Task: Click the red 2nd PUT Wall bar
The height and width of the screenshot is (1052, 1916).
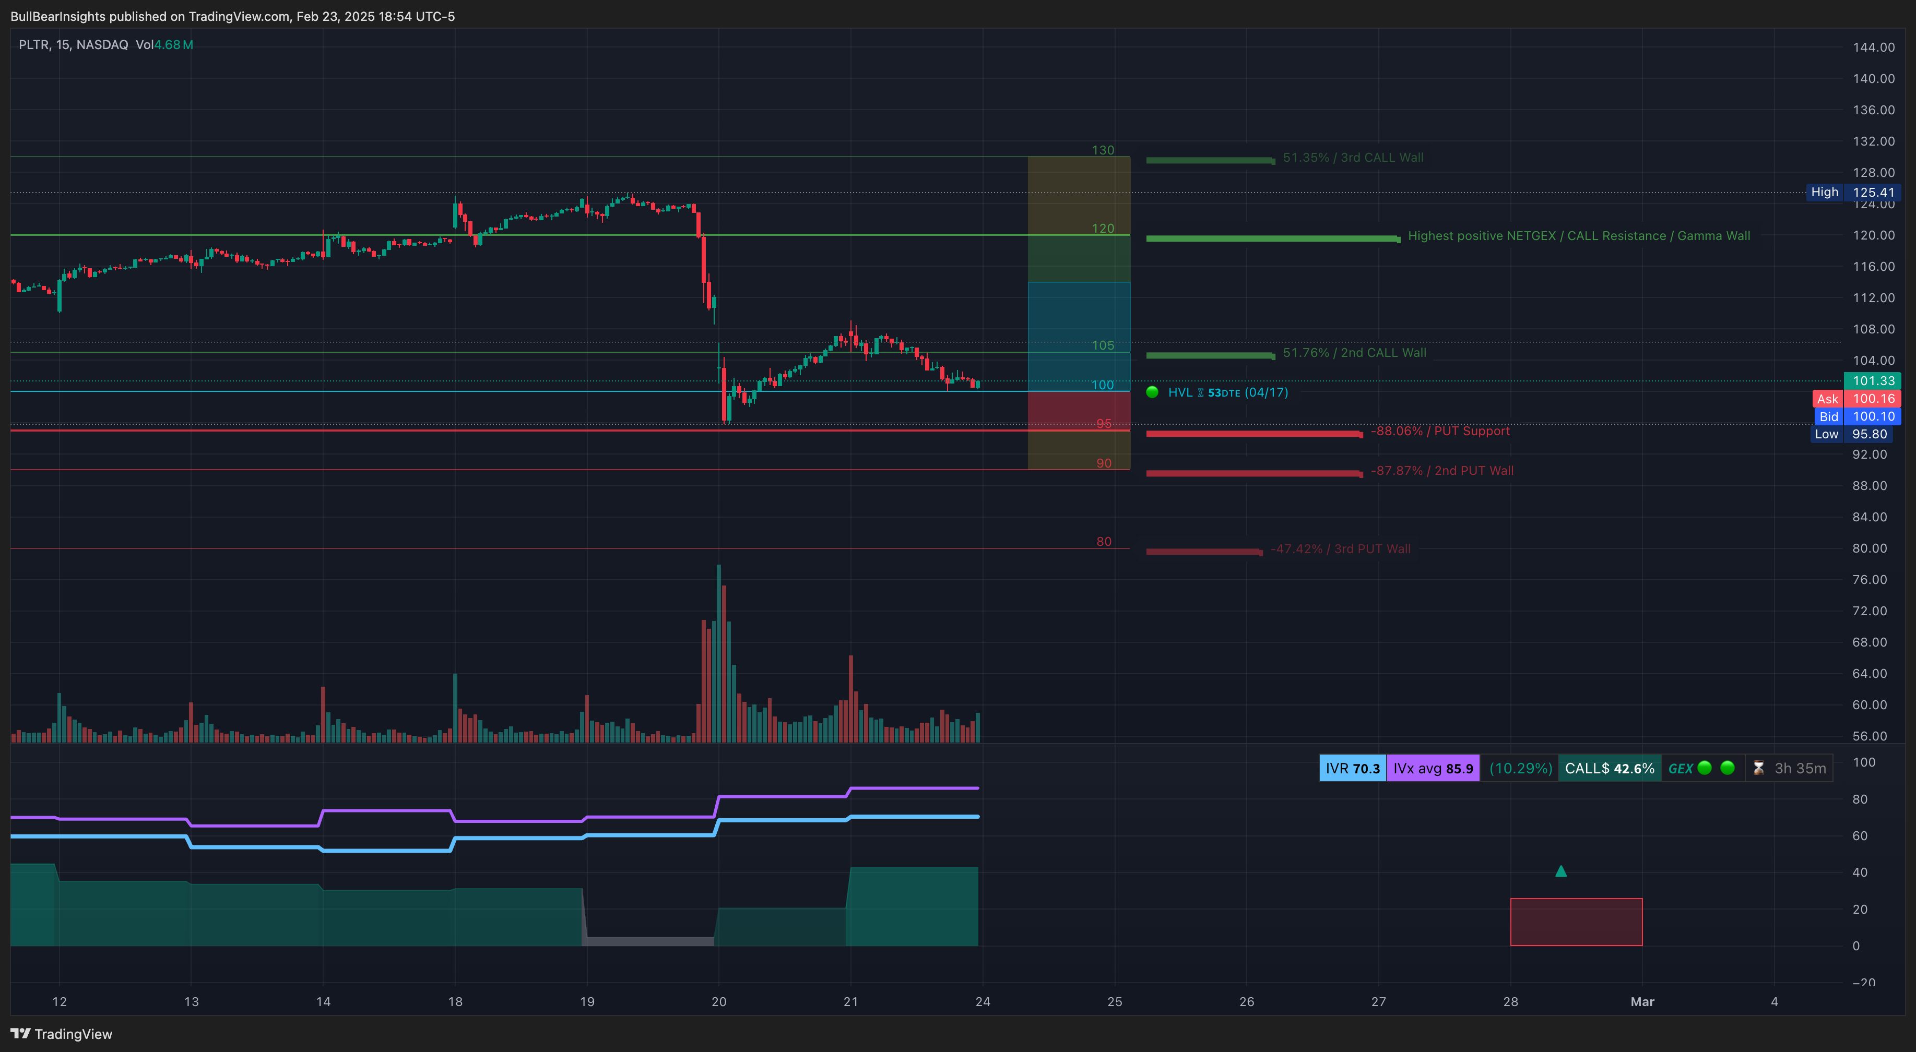Action: (1255, 473)
